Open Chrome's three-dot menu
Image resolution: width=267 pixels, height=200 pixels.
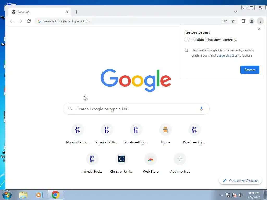tap(260, 21)
